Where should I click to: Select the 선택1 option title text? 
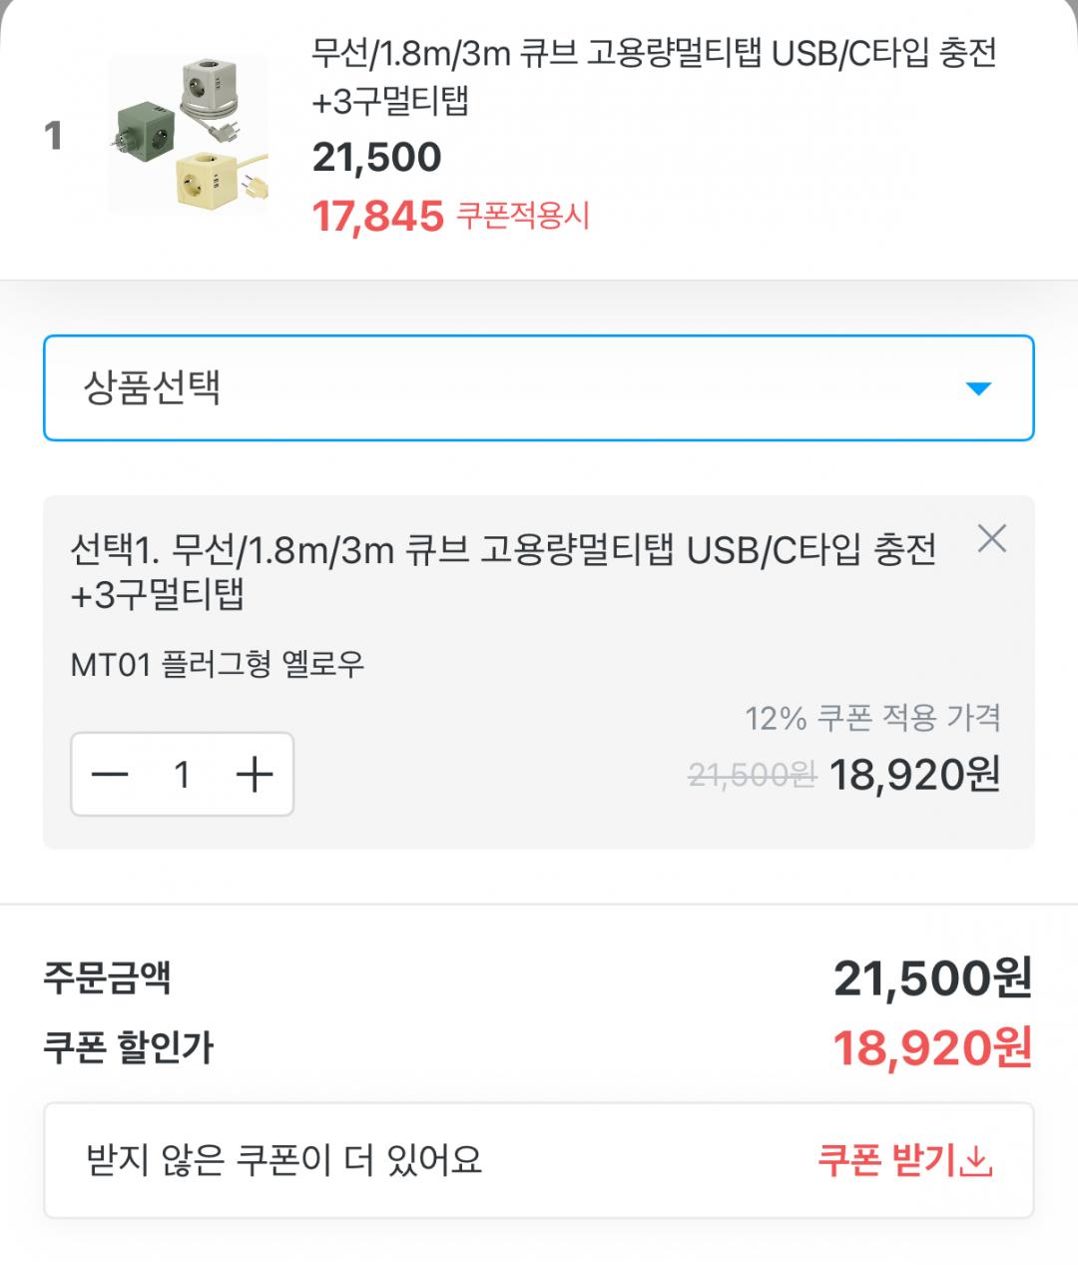tap(503, 571)
